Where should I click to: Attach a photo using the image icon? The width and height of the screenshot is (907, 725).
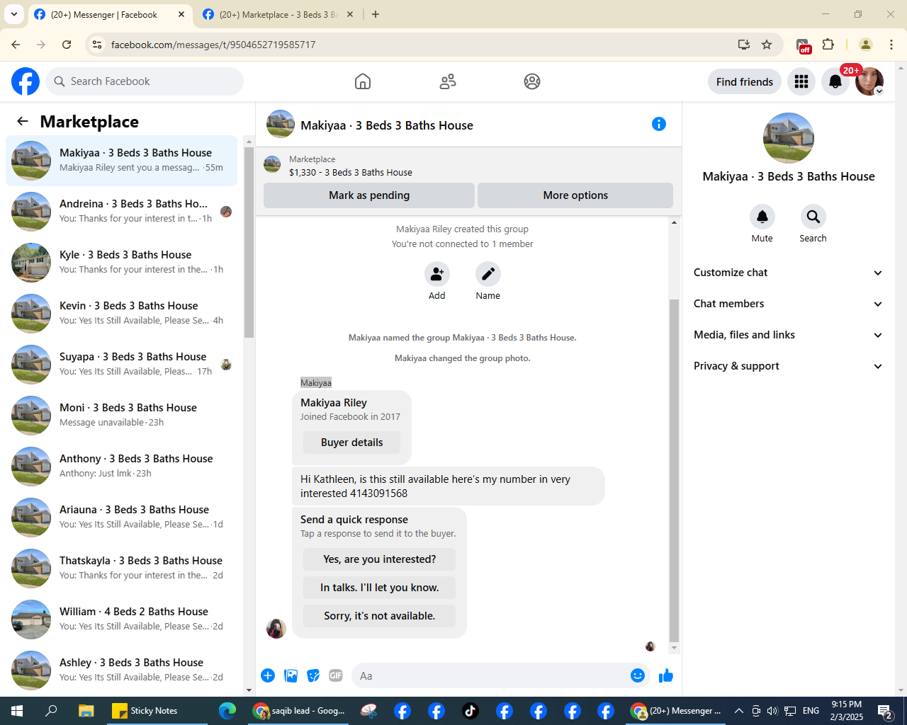(291, 675)
